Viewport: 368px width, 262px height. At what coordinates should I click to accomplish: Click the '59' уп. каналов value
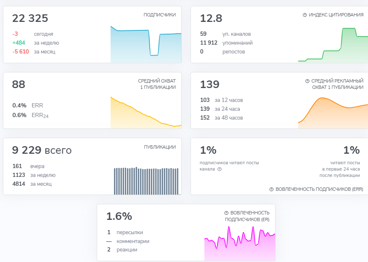tap(203, 34)
